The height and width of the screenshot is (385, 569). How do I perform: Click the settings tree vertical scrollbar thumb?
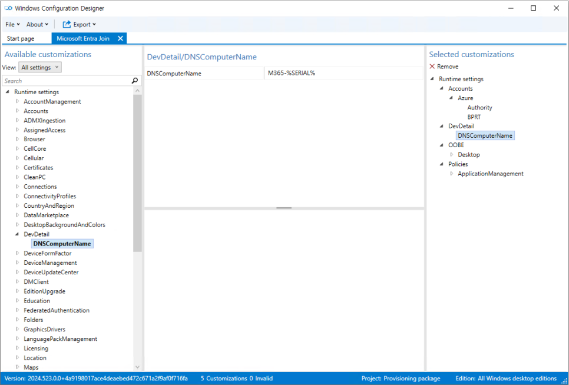137,173
